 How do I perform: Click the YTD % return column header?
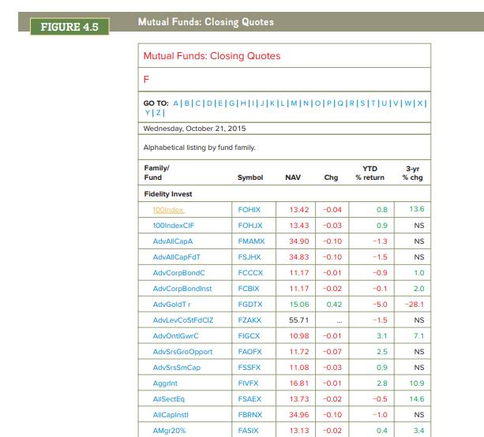pos(369,172)
